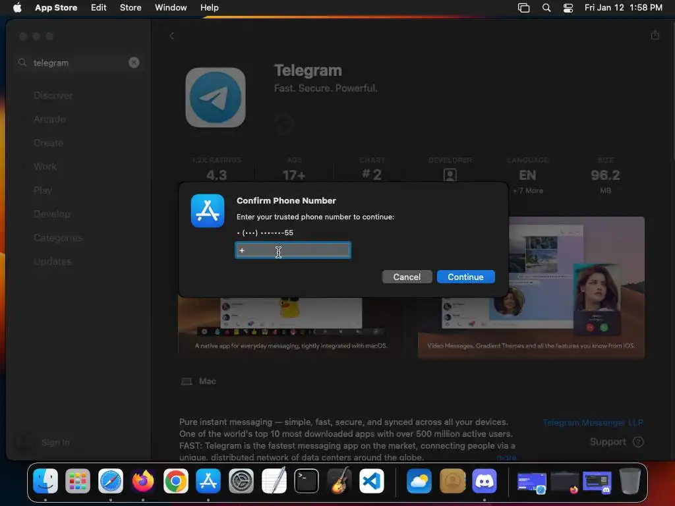This screenshot has width=675, height=506.
Task: Open the Store menu
Action: tap(131, 7)
